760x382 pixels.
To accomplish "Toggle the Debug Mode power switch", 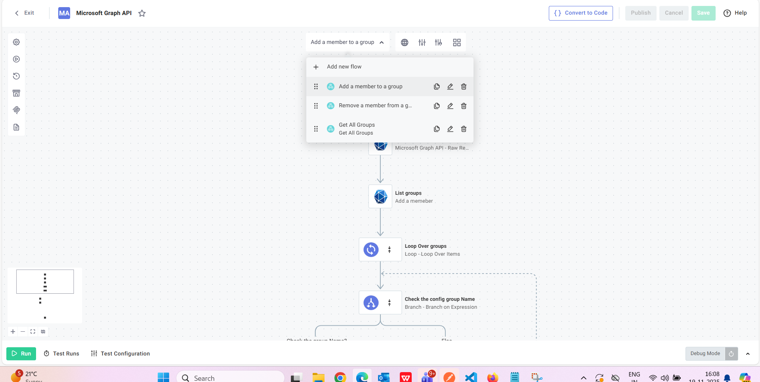I will (731, 354).
